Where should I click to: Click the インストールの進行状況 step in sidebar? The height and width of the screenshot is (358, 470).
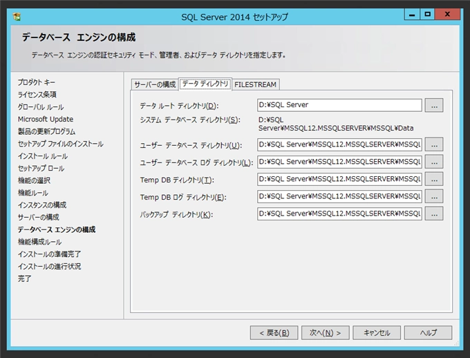click(49, 266)
